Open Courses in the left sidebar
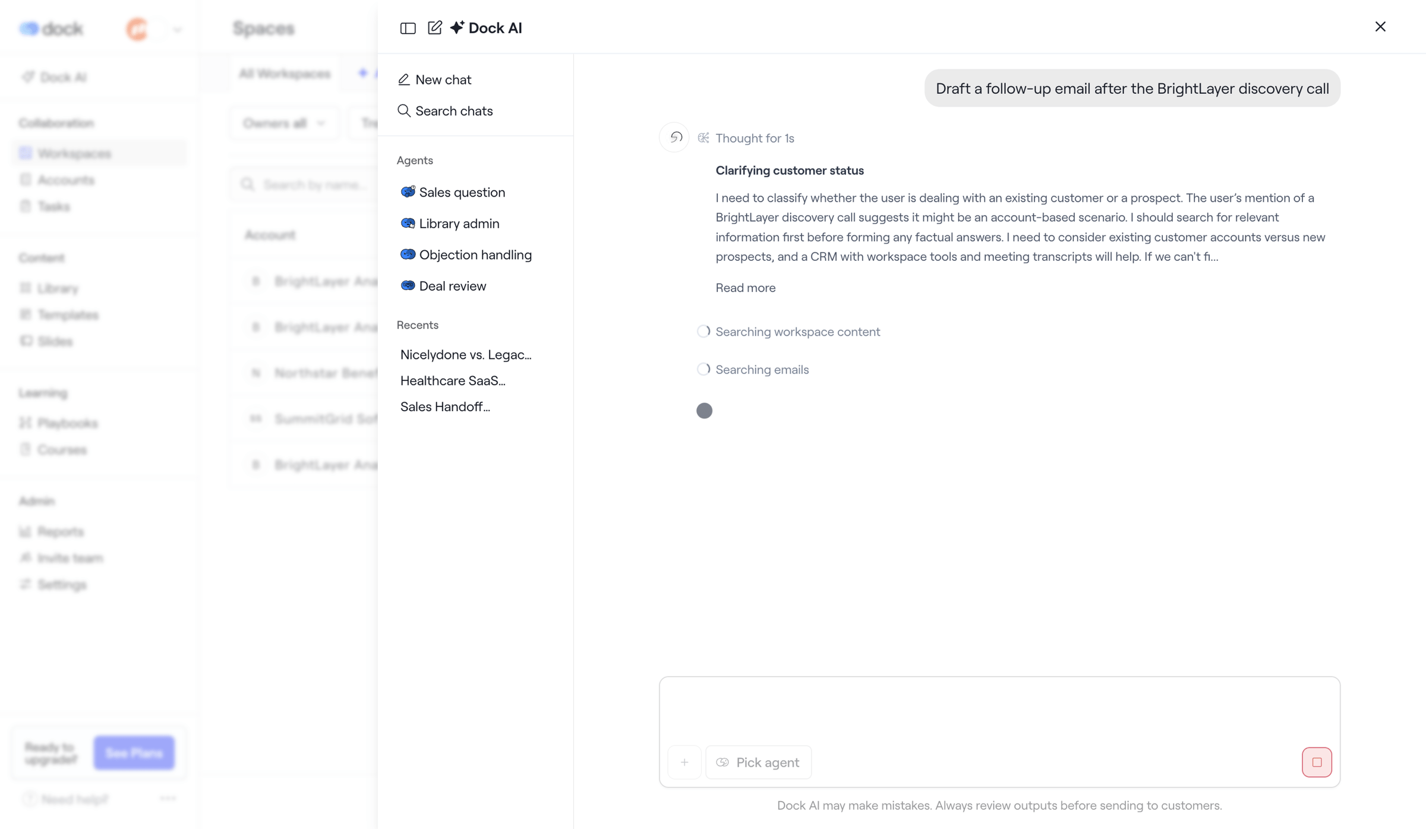1426x829 pixels. (53, 450)
